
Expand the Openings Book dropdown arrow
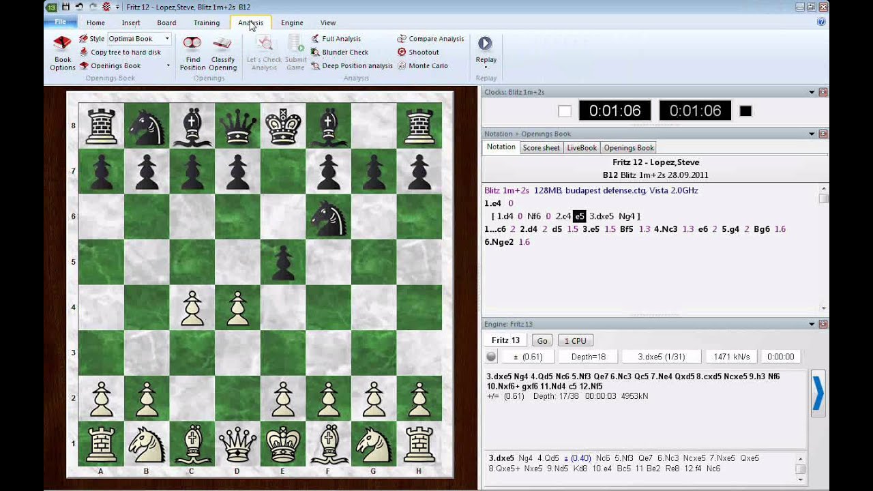pyautogui.click(x=168, y=65)
